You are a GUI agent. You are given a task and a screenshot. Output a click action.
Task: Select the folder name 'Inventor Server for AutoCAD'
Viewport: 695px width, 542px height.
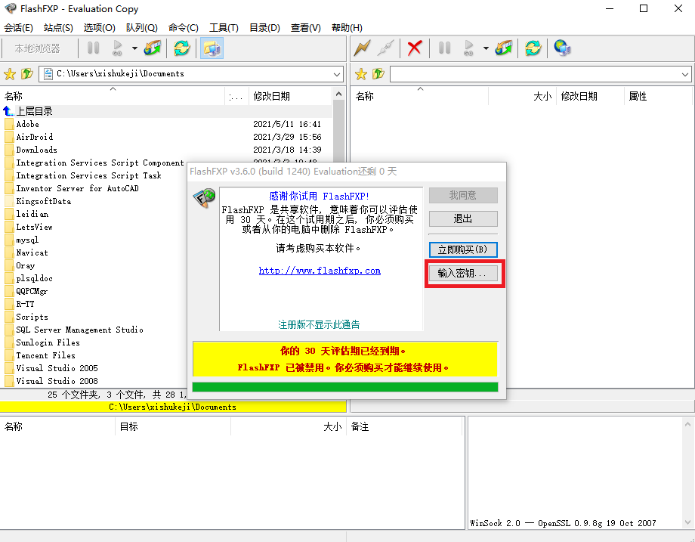[78, 188]
